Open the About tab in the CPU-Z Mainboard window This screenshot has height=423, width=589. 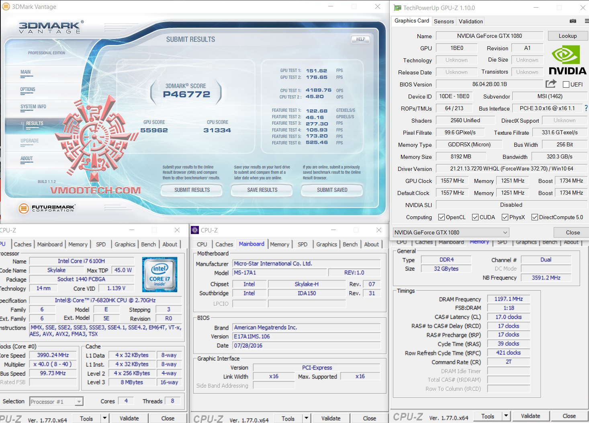pos(371,244)
